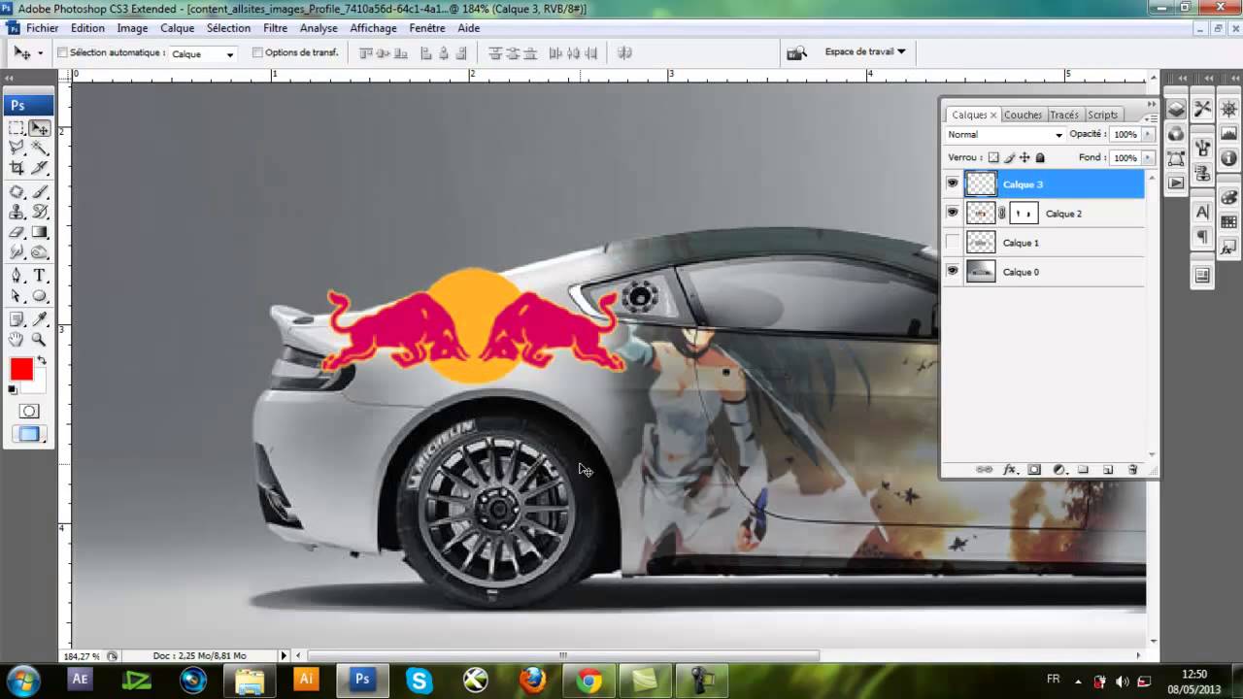Select the Zoom magnifier tool
This screenshot has height=699, width=1243.
click(40, 340)
